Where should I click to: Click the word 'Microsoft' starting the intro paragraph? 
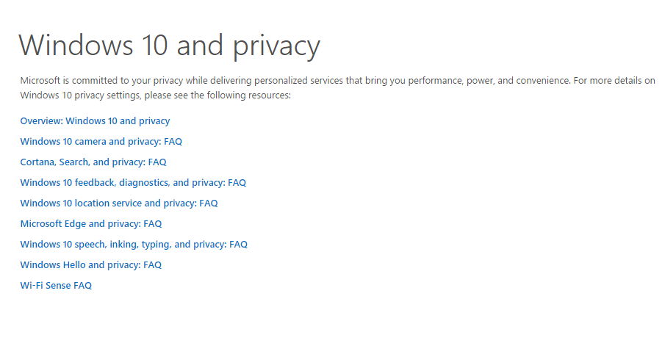40,80
